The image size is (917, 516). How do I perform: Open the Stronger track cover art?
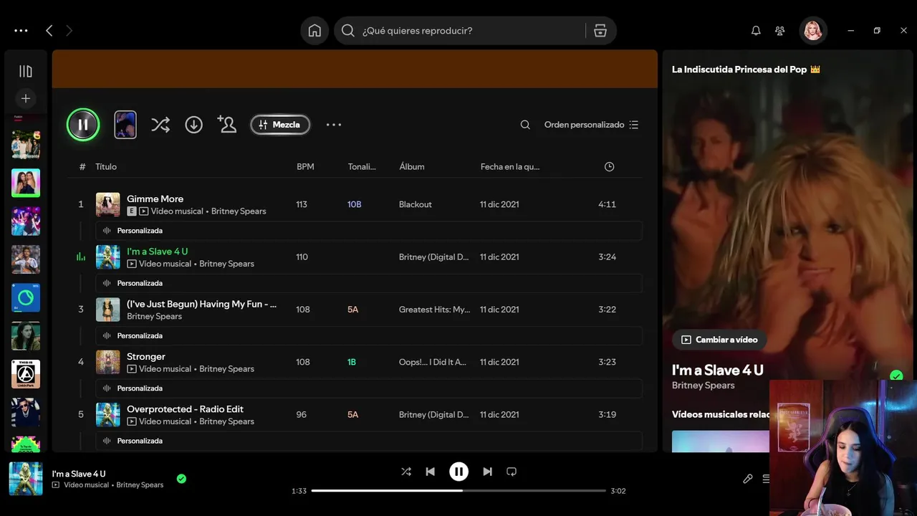pyautogui.click(x=108, y=362)
